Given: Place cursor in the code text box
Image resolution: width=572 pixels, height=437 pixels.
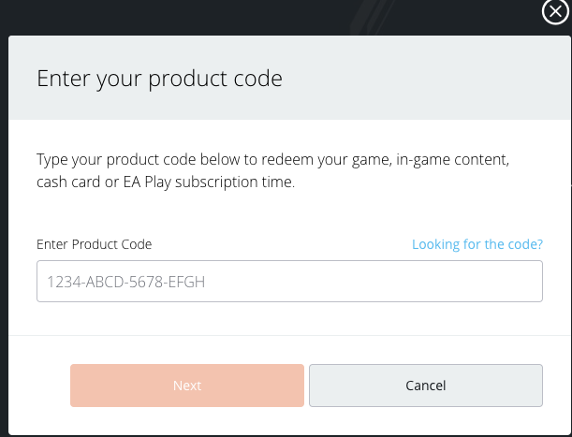Looking at the screenshot, I should [x=289, y=282].
